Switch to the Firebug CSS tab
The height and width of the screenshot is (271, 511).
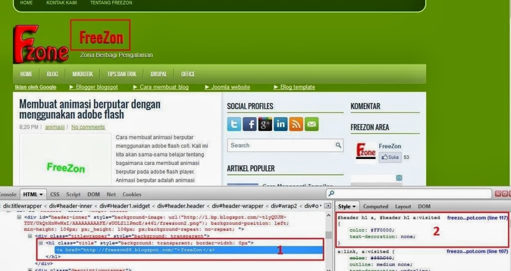pos(55,194)
